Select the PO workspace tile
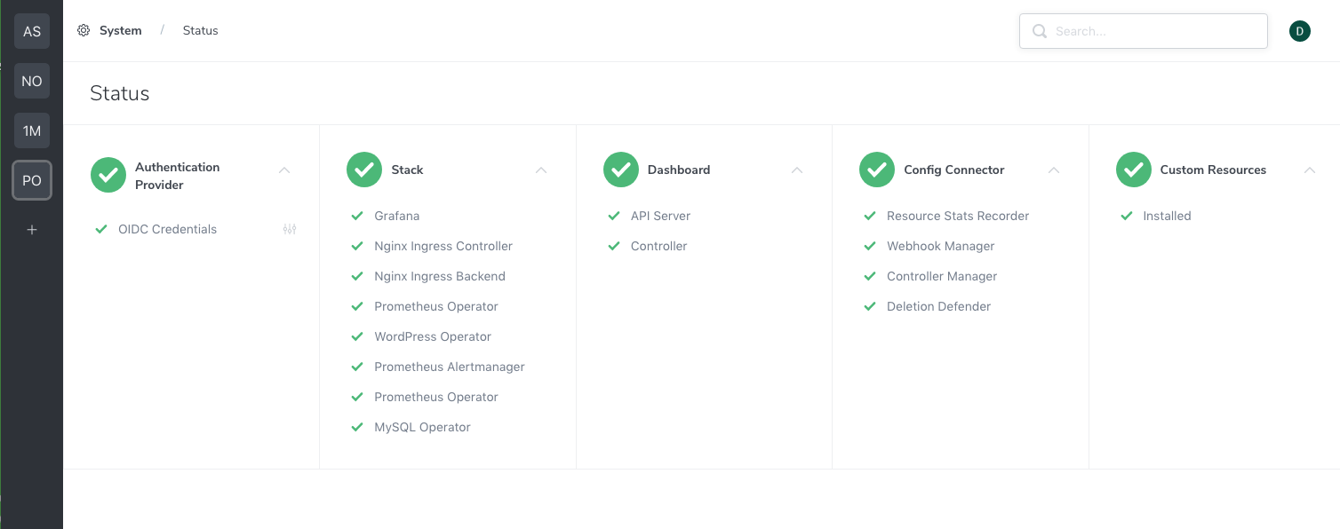 tap(32, 180)
